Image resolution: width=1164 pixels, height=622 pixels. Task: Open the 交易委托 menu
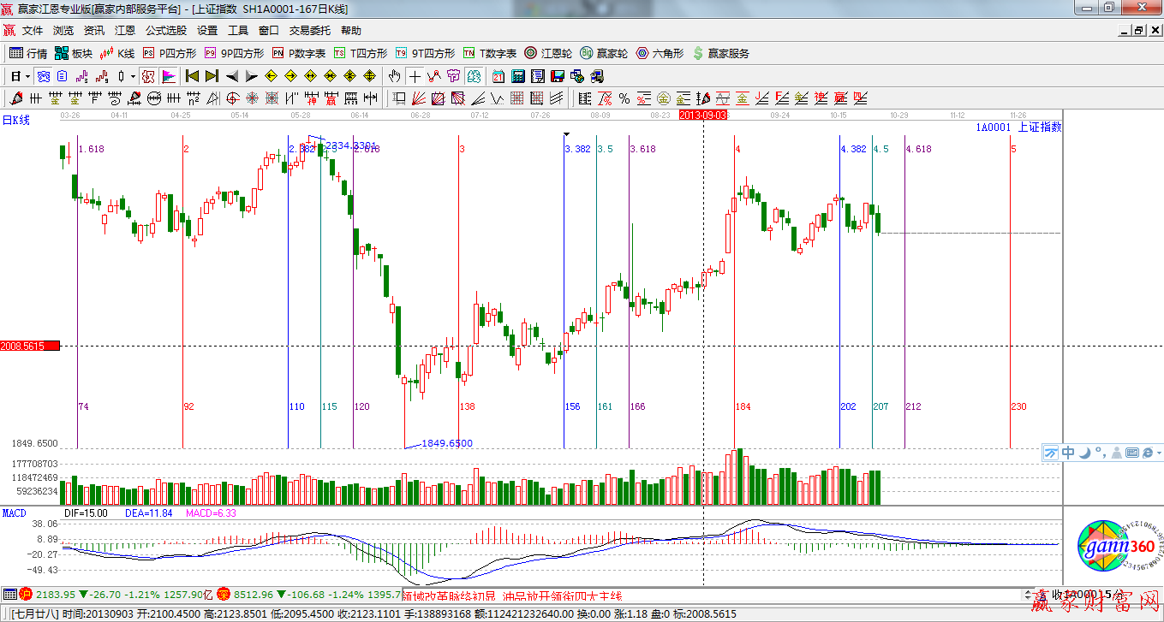(309, 30)
